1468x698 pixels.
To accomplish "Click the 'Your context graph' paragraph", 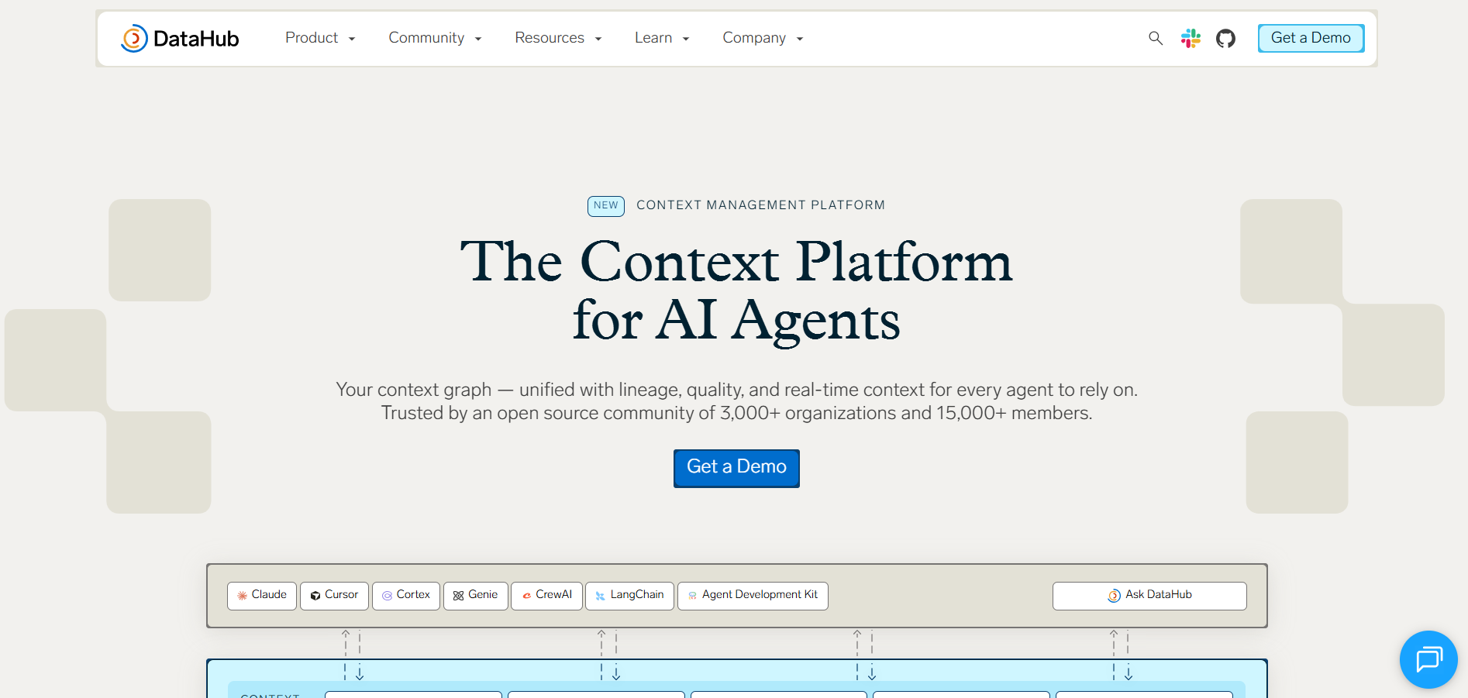I will coord(736,401).
